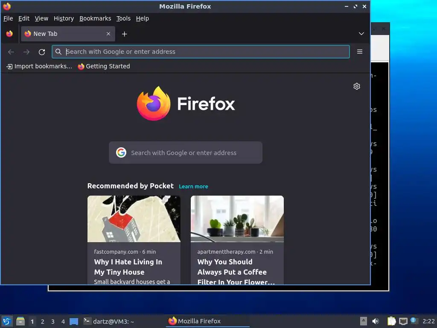Image resolution: width=437 pixels, height=328 pixels.
Task: Open the file manager taskbar icon
Action: [20, 321]
